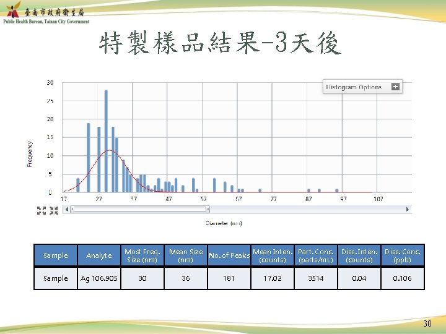Viewport: 446px width, 334px height.
Task: Click the left scroll arrow under the histogram
Action: coord(66,209)
